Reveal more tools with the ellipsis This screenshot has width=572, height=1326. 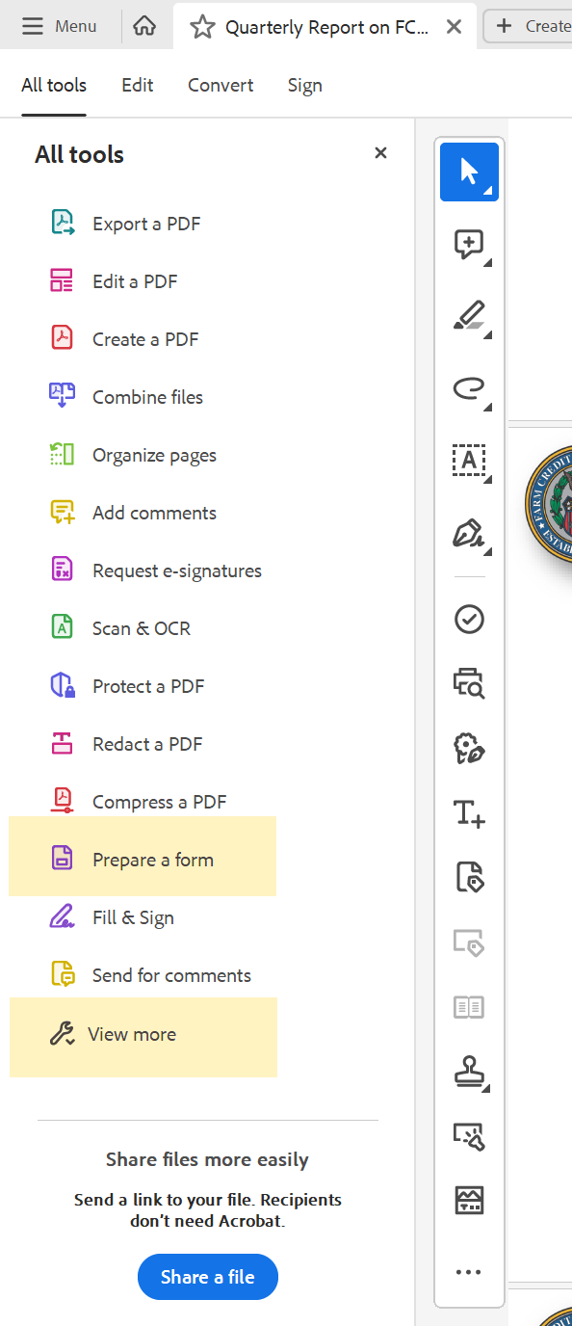[469, 1270]
